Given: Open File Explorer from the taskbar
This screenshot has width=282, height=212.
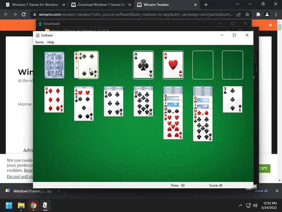Looking at the screenshot, I should tap(21, 205).
